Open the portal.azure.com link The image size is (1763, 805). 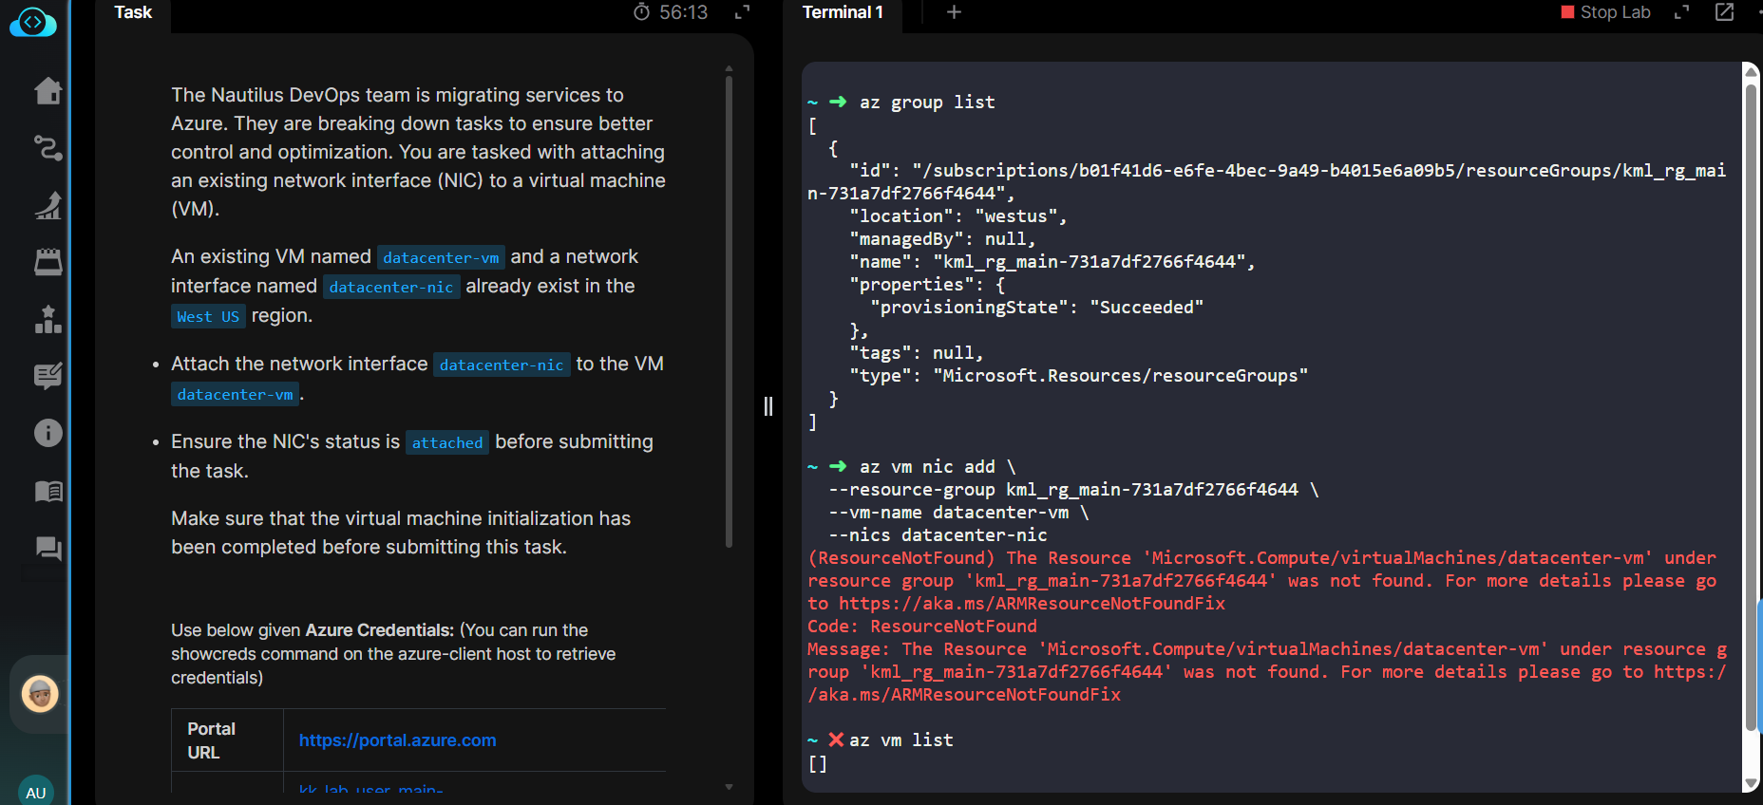pos(397,740)
